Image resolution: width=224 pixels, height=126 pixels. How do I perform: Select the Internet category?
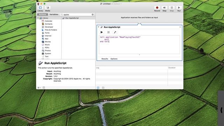[48, 36]
